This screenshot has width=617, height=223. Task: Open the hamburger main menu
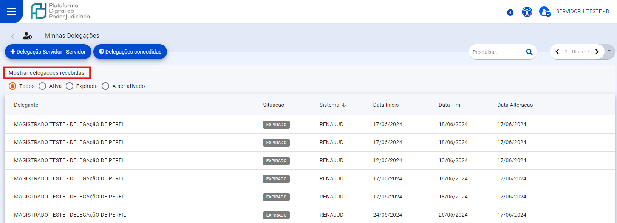[11, 11]
